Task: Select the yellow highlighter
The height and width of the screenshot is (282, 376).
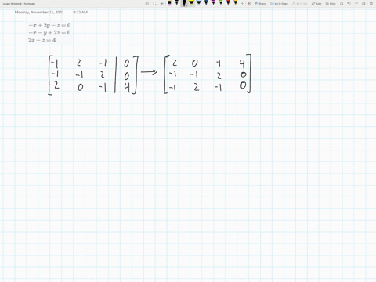Action: point(191,3)
